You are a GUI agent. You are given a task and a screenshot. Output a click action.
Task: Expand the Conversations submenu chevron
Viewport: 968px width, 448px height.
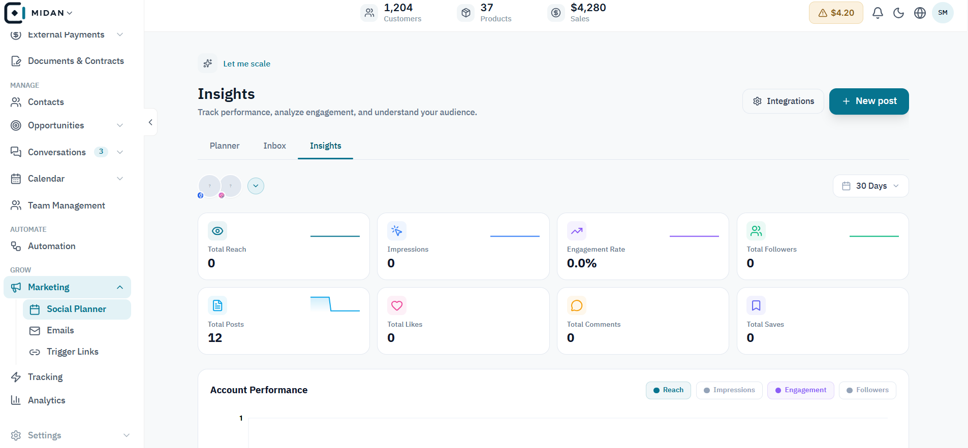[x=120, y=152]
